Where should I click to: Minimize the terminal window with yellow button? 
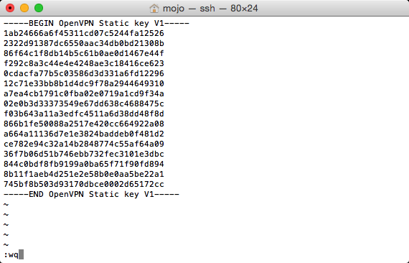click(24, 8)
